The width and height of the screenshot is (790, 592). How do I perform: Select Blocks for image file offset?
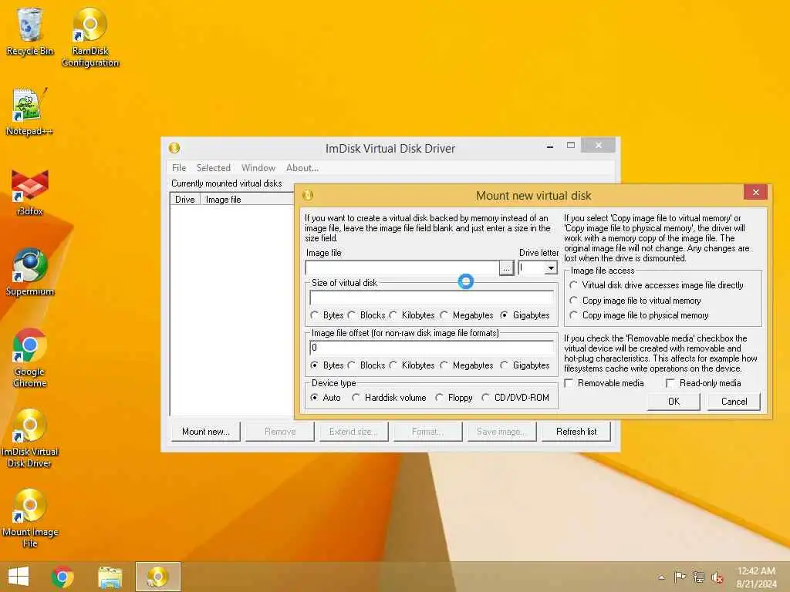pos(366,365)
